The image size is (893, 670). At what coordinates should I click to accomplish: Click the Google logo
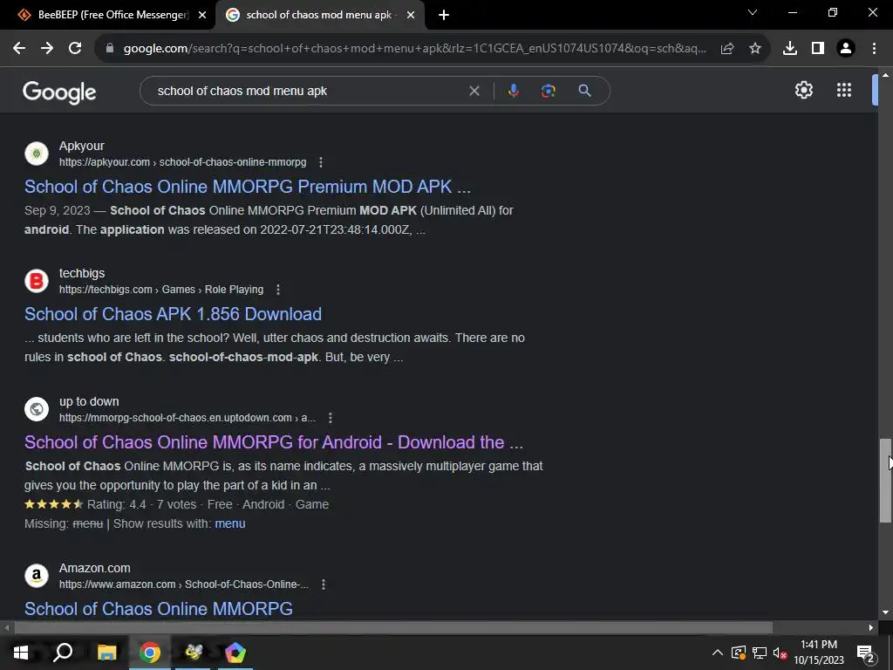point(59,92)
